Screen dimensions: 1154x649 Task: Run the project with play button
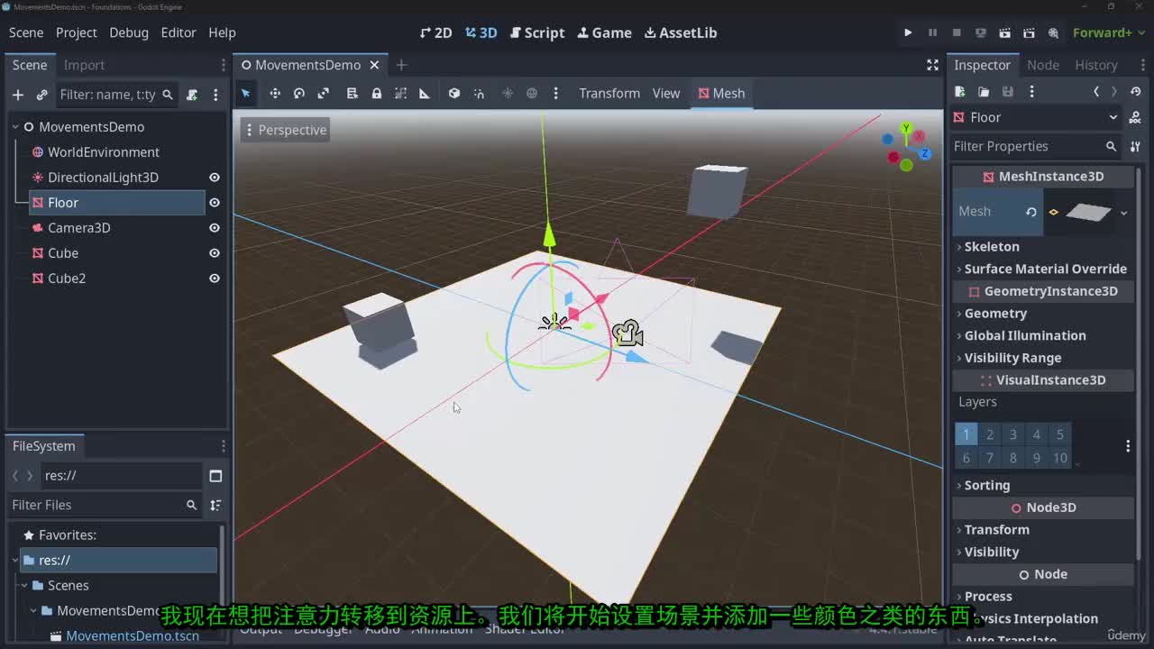pos(908,32)
